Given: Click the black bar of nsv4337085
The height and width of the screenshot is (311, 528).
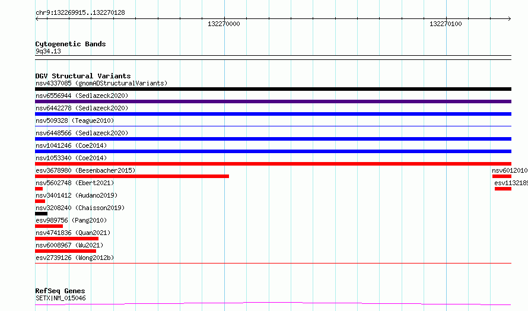Looking at the screenshot, I should pyautogui.click(x=273, y=89).
